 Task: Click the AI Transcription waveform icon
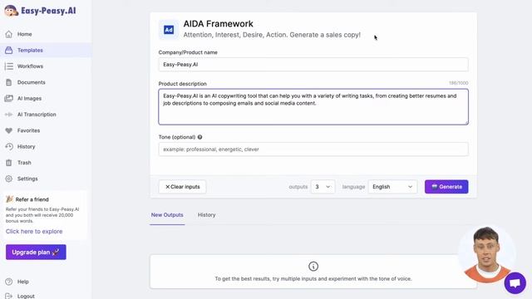pos(9,115)
